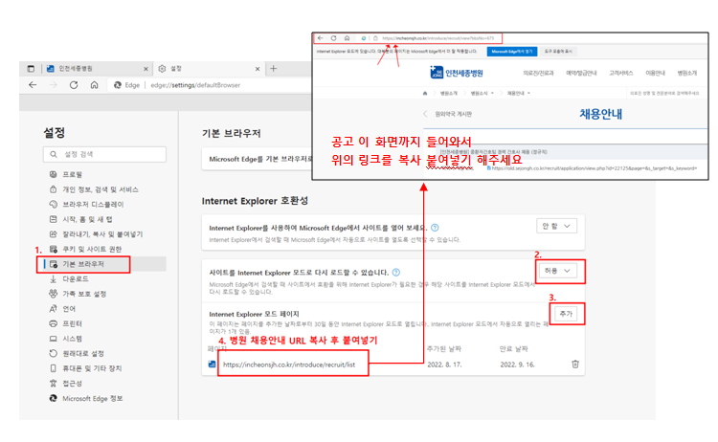The width and height of the screenshot is (718, 442).
Task: Select 기본 브라우저 in sidebar
Action: [x=83, y=264]
